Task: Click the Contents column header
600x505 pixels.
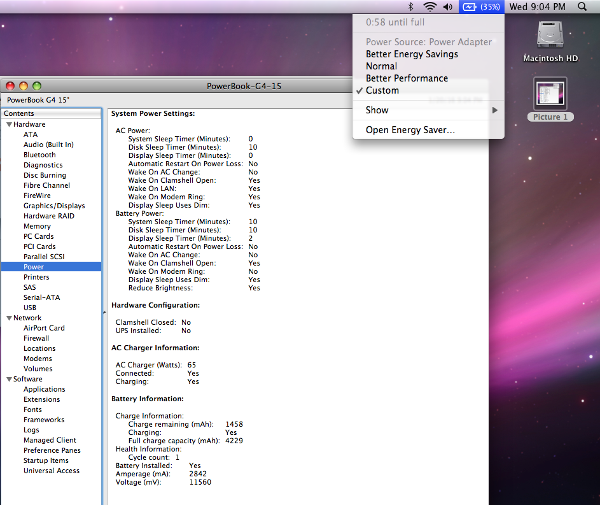Action: tap(52, 113)
